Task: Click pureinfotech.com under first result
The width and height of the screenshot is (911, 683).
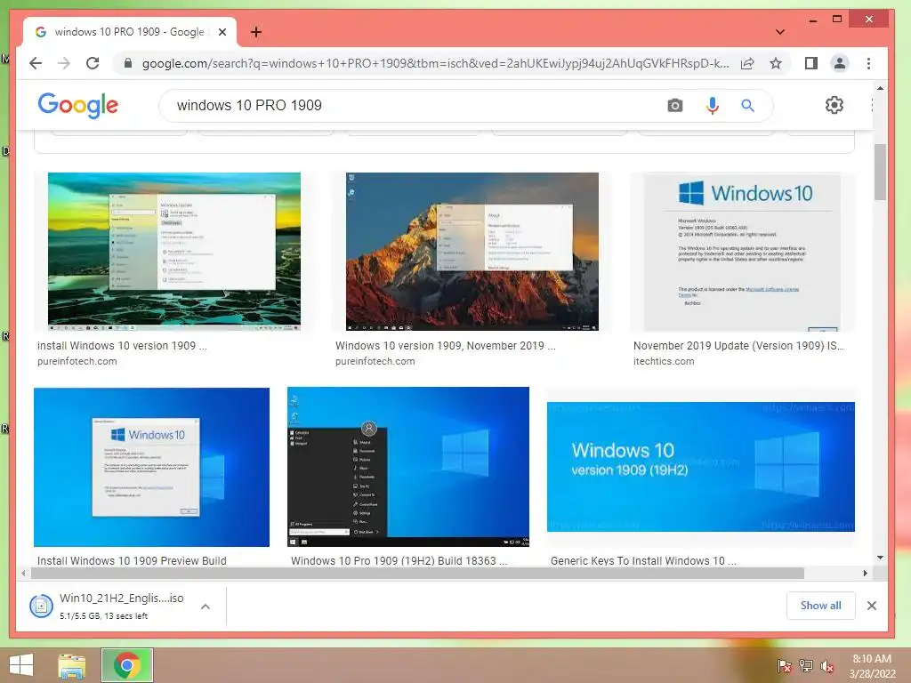Action: tap(77, 361)
